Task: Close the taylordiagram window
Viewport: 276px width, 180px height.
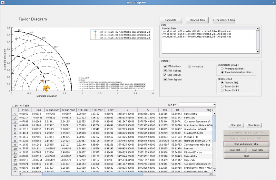Action: (x=273, y=3)
